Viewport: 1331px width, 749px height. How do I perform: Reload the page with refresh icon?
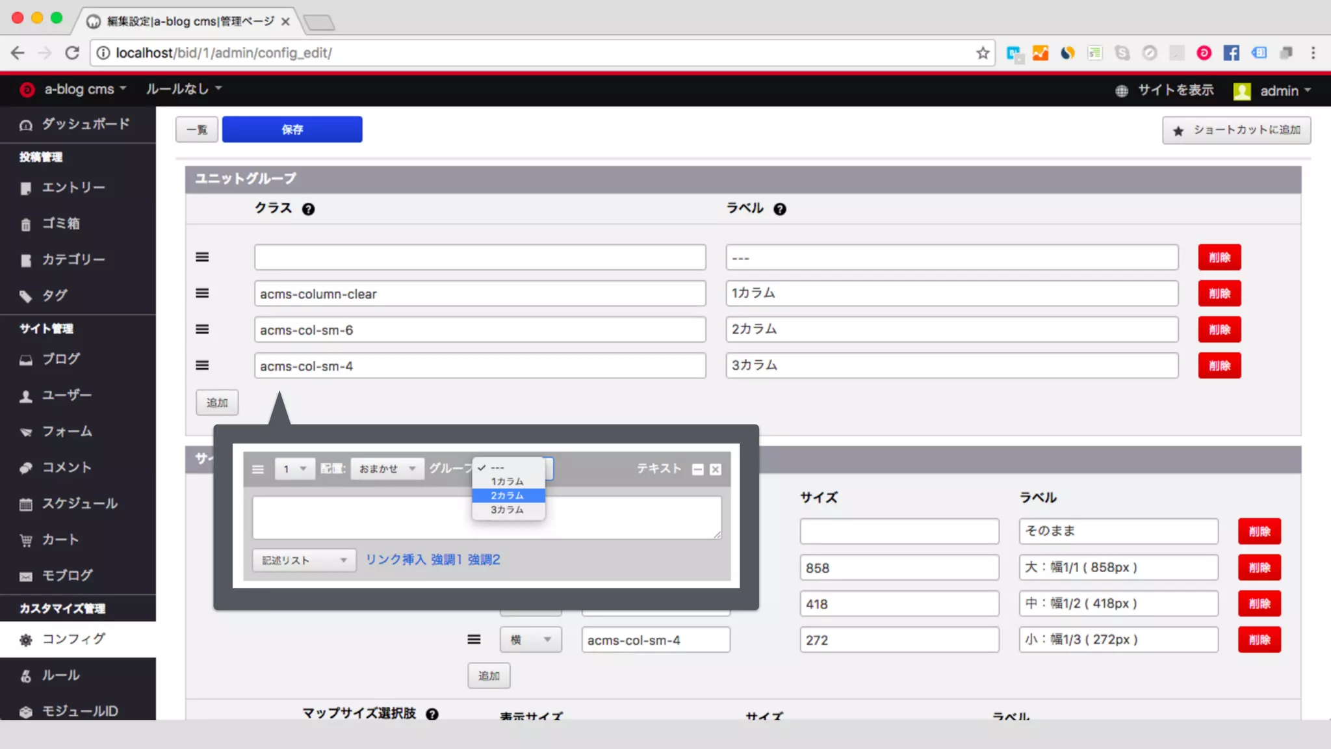[x=72, y=53]
